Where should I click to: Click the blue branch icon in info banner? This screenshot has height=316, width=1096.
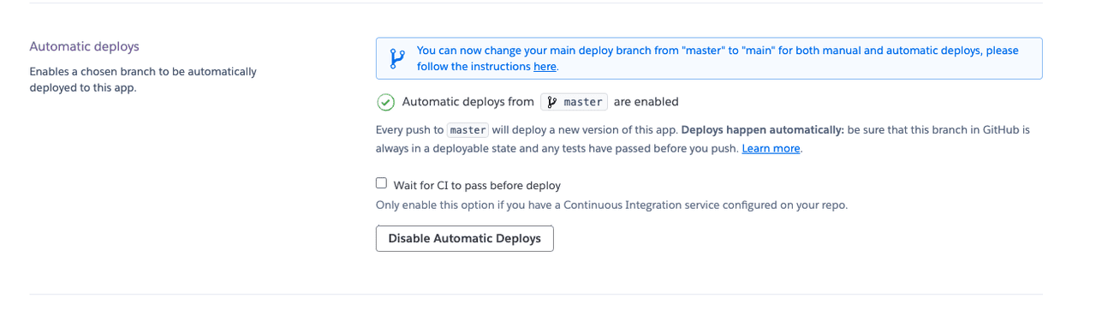(x=396, y=58)
